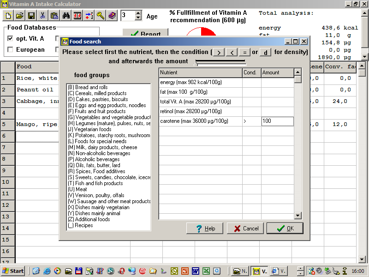Click the New document toolbar icon
This screenshot has height=277, width=369.
(9, 16)
